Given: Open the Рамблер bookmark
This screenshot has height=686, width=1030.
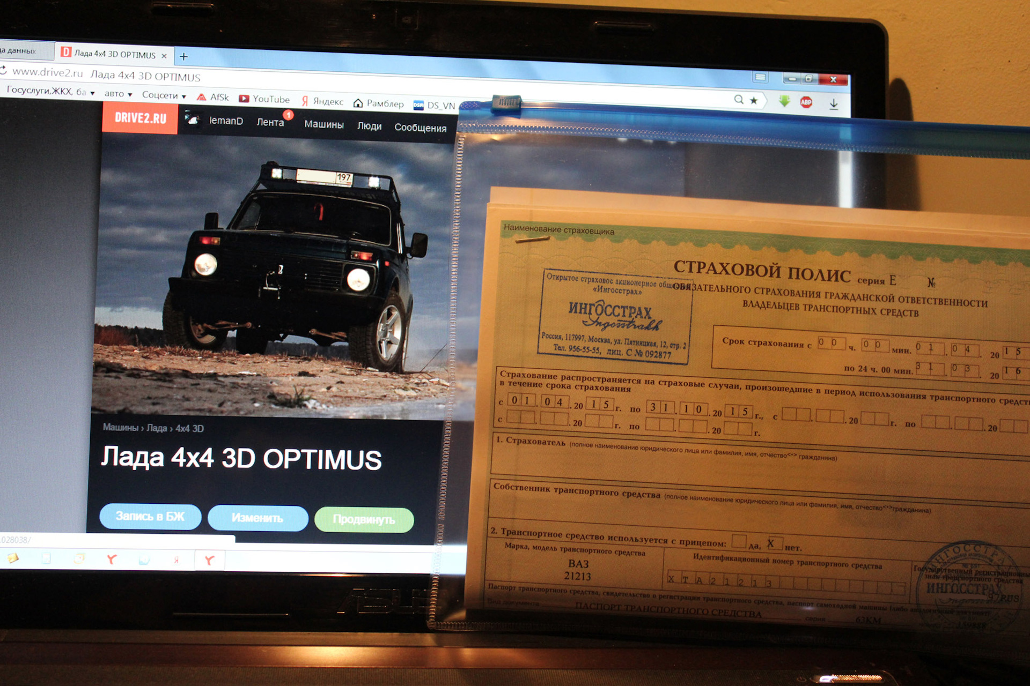Looking at the screenshot, I should point(379,103).
